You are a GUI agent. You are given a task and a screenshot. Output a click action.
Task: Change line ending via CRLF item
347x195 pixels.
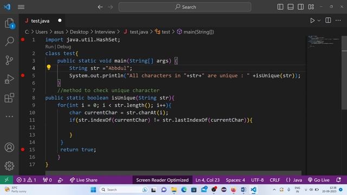click(x=275, y=180)
